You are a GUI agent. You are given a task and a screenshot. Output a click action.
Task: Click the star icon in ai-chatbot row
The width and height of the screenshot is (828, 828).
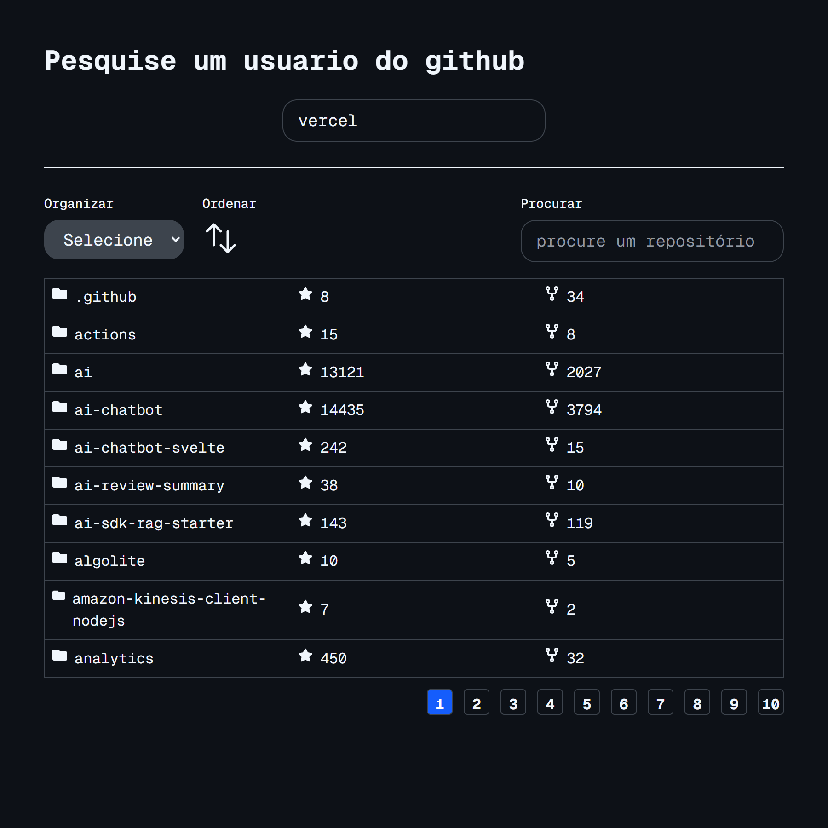[x=305, y=407]
